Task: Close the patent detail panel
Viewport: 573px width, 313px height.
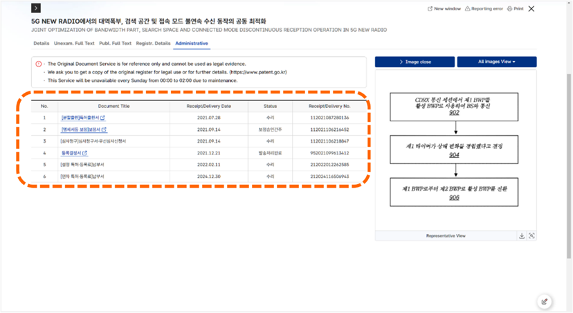Action: [531, 9]
